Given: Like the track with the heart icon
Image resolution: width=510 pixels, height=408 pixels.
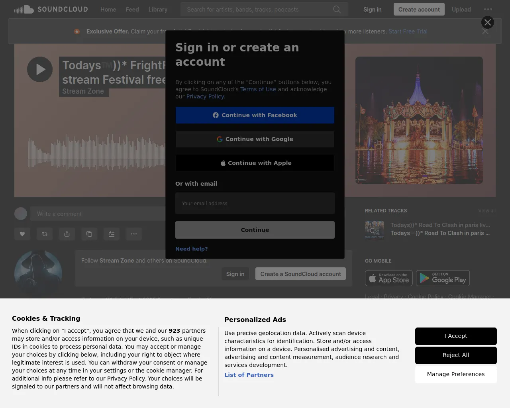Looking at the screenshot, I should [x=22, y=234].
